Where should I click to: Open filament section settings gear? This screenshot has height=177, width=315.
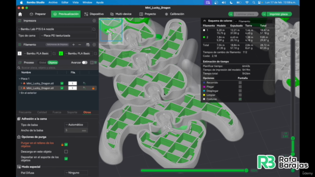pos(94,45)
